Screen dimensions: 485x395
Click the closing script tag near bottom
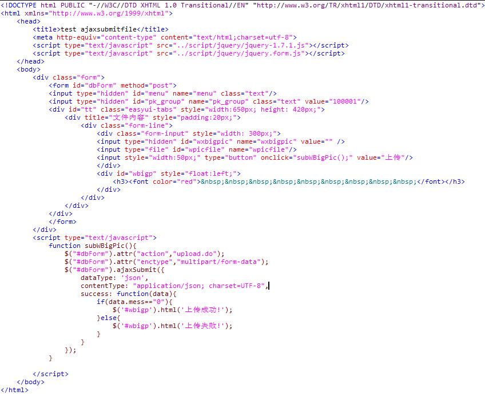[x=51, y=374]
